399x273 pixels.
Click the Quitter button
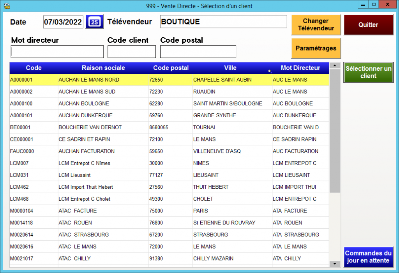tap(368, 25)
